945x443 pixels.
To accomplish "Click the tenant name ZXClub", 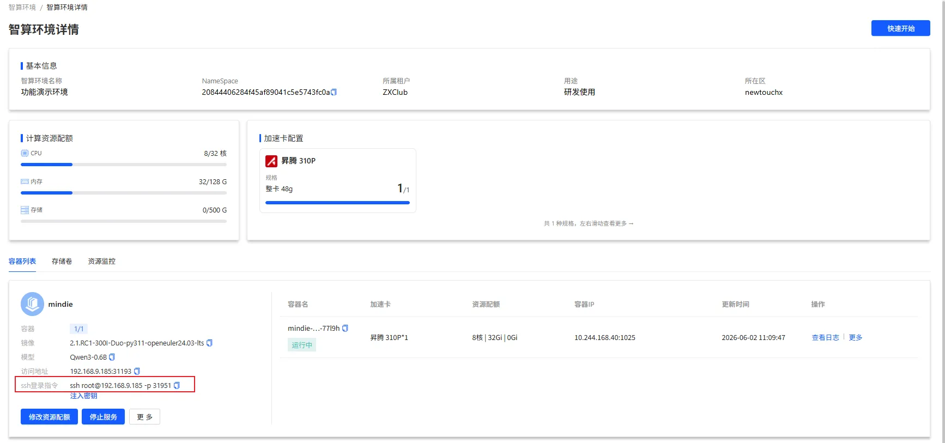I will (x=395, y=92).
